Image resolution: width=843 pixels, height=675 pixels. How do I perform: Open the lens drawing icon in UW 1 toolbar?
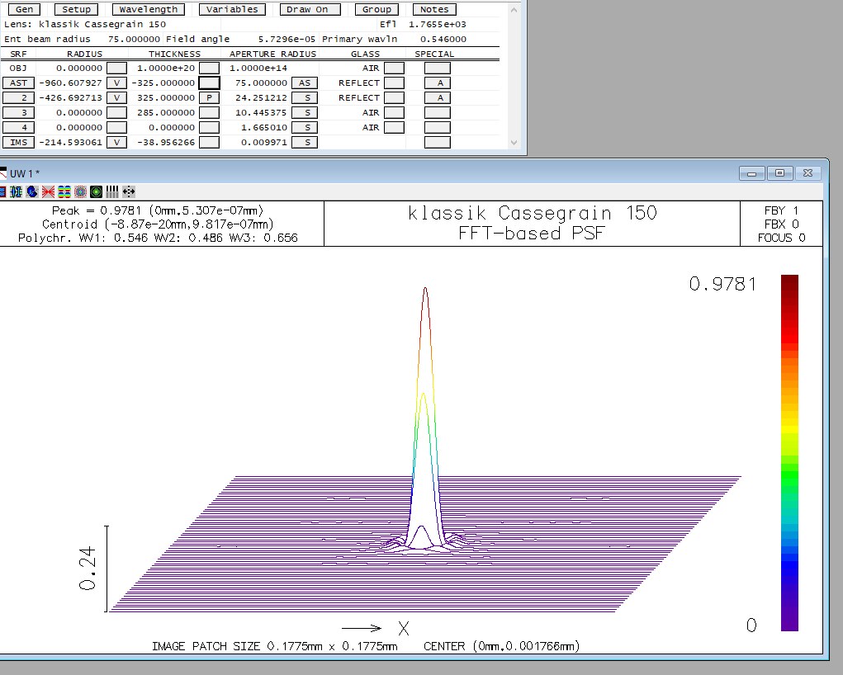click(16, 191)
